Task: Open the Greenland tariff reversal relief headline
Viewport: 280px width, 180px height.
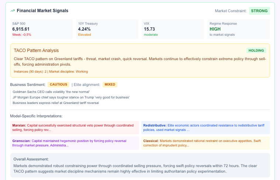Action: [x=56, y=103]
